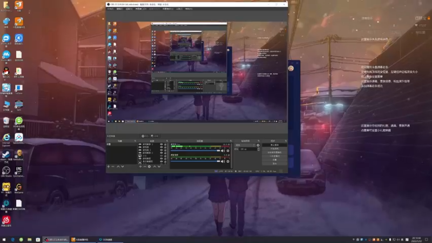Move selected source down in Sources panel
Viewport: 432px width, 243px height.
(x=159, y=166)
